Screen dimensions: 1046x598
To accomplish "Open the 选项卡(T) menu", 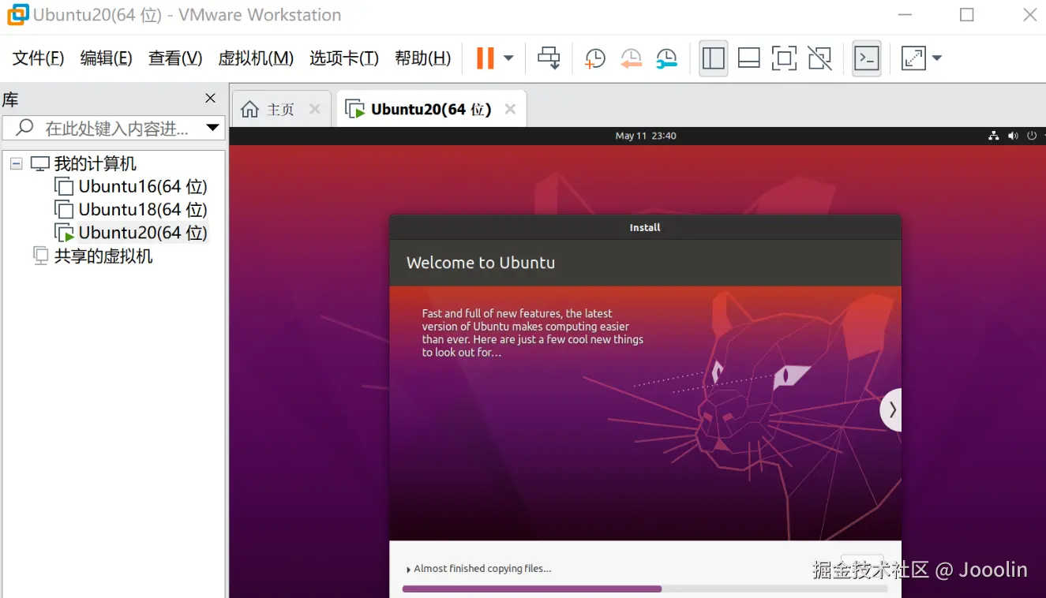I will [344, 58].
